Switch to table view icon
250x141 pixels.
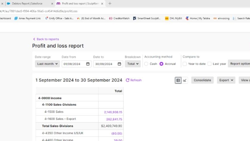pos(178,80)
